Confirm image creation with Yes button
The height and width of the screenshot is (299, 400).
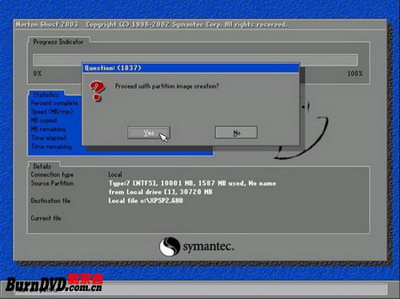coord(149,133)
